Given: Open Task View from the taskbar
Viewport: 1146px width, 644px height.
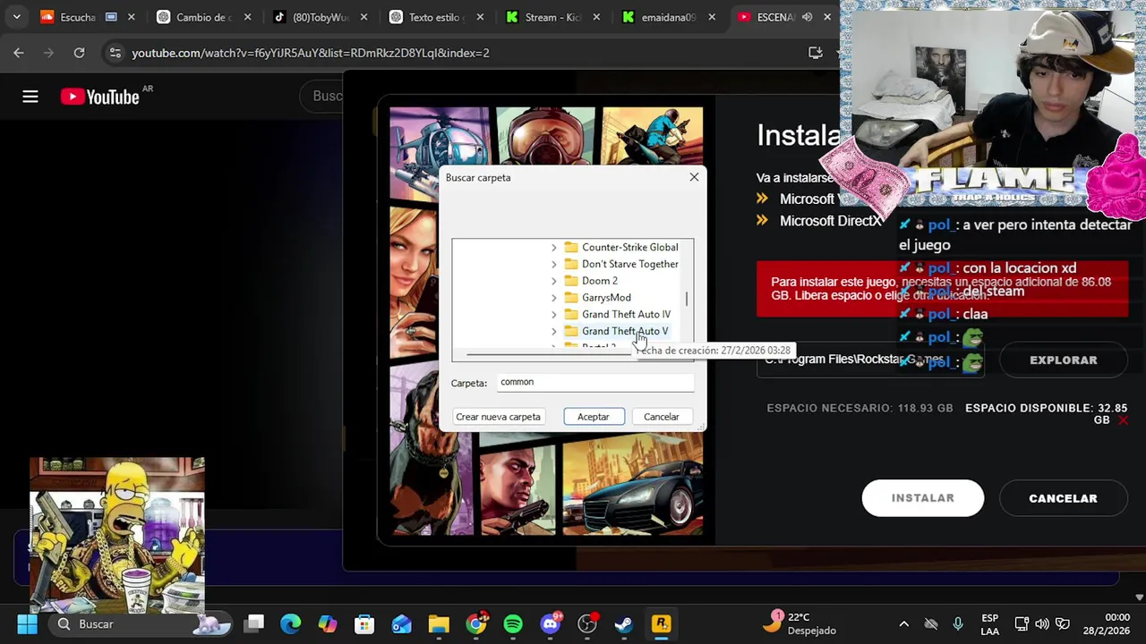Looking at the screenshot, I should [x=255, y=623].
